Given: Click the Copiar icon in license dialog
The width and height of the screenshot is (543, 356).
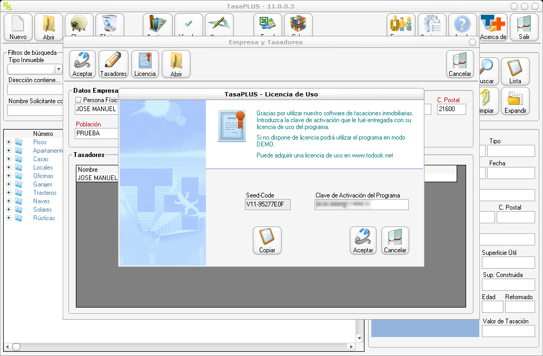Looking at the screenshot, I should (x=267, y=240).
